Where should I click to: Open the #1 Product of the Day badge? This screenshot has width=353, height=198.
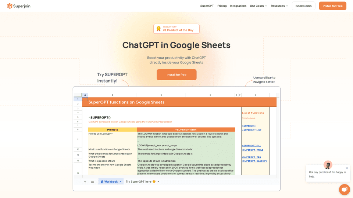click(x=176, y=29)
